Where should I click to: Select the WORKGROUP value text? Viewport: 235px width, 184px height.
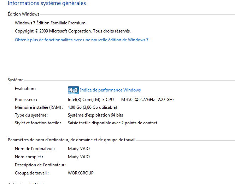point(81,173)
